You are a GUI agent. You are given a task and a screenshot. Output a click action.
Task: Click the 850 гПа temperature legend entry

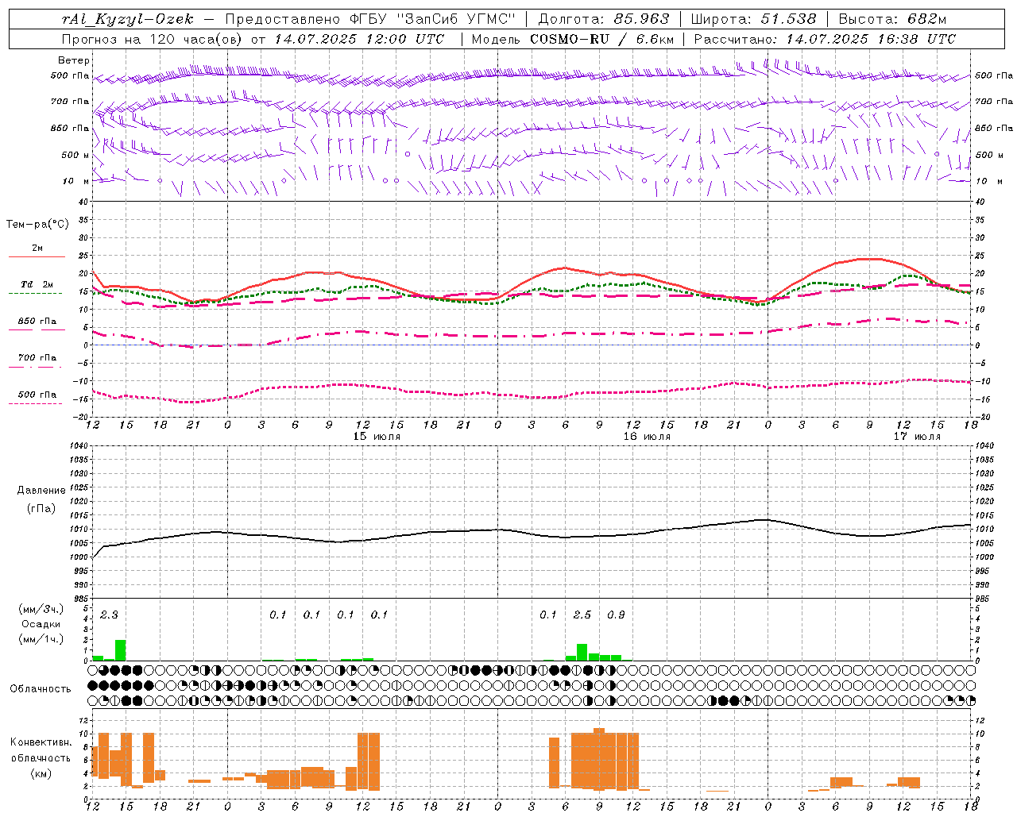coord(37,322)
